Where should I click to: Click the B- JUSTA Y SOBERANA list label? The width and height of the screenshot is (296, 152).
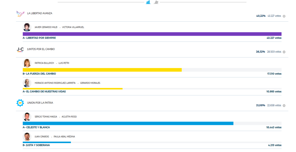[36, 145]
